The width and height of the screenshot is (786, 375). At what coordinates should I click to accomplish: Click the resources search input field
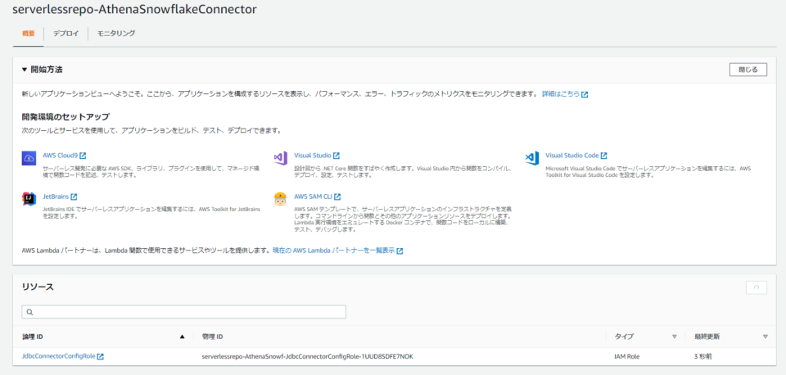tap(184, 312)
